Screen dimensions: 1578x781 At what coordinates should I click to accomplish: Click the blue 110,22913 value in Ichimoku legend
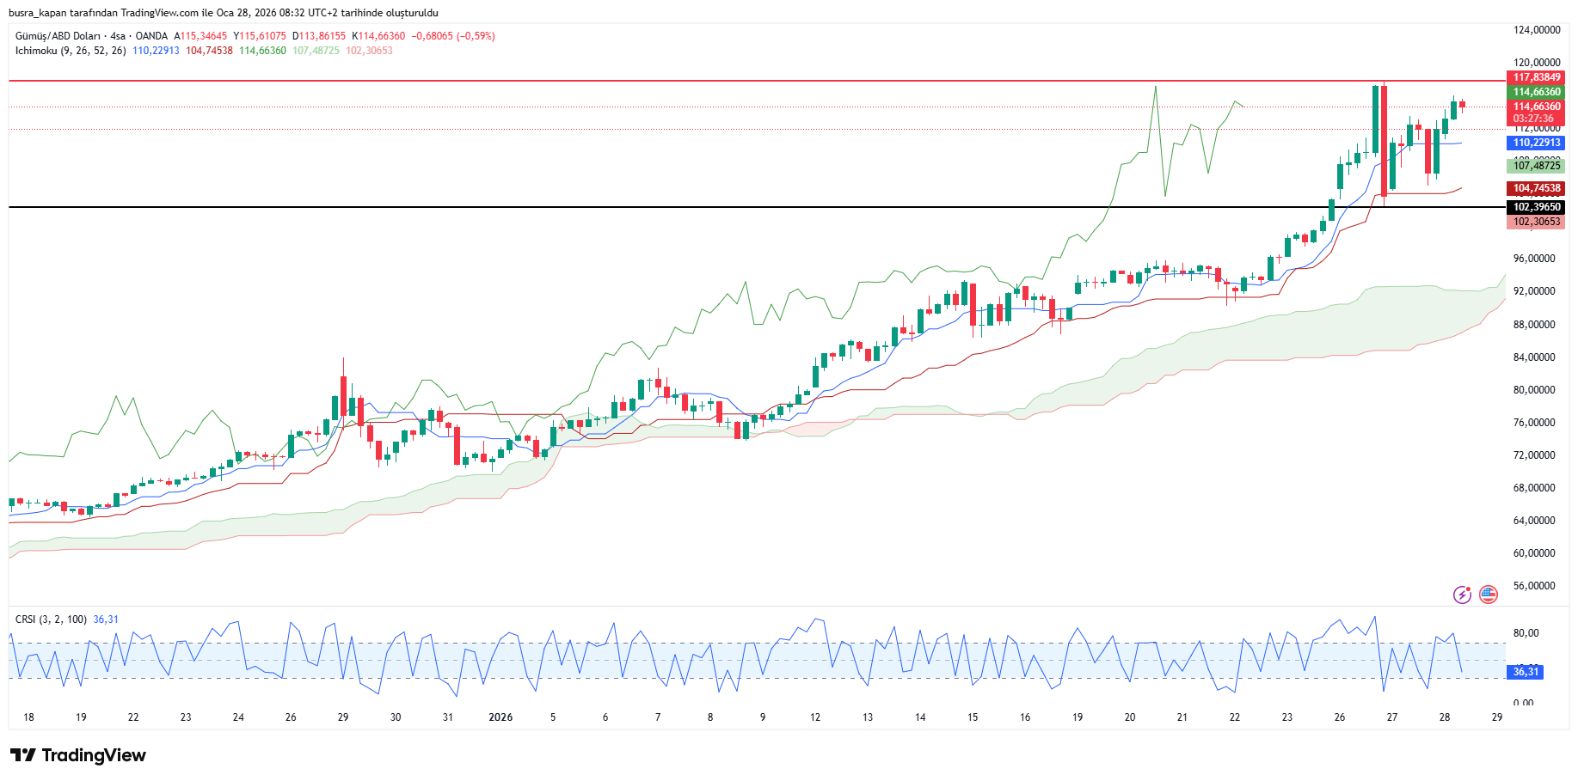point(156,51)
